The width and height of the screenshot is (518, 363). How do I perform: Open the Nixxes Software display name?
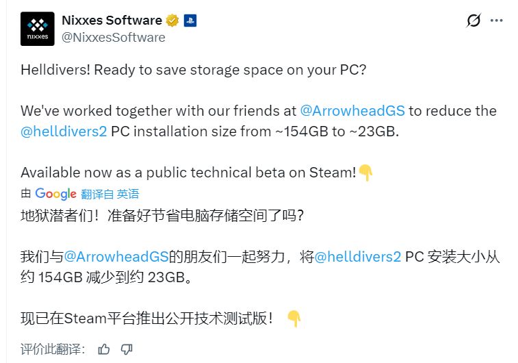[x=112, y=20]
